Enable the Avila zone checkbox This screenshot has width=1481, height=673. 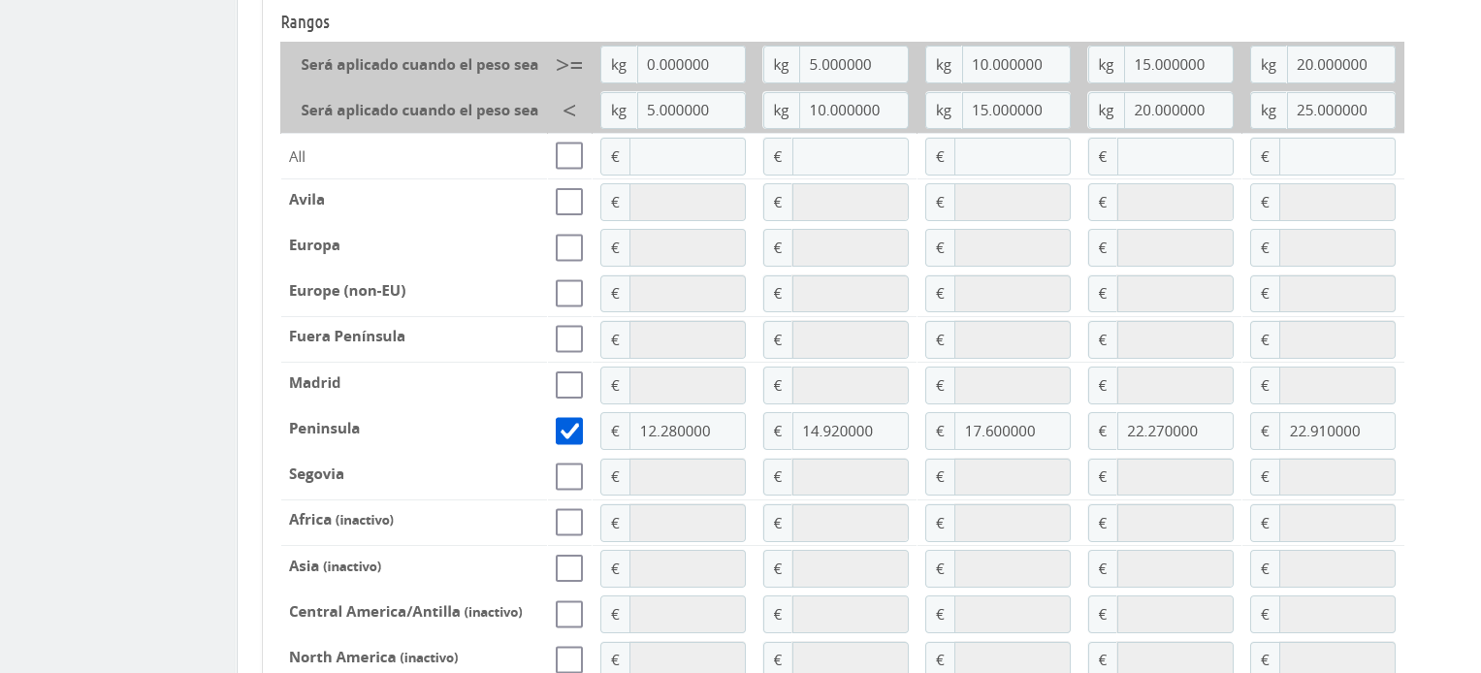click(x=569, y=202)
